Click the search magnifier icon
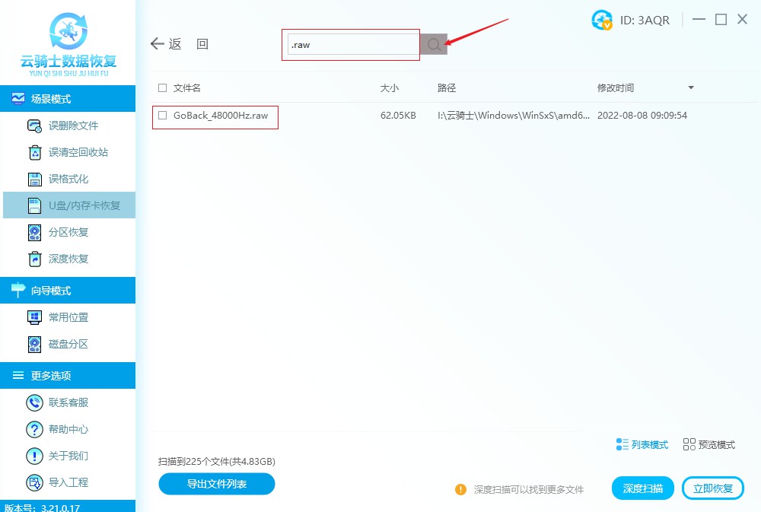The height and width of the screenshot is (512, 761). click(x=433, y=44)
